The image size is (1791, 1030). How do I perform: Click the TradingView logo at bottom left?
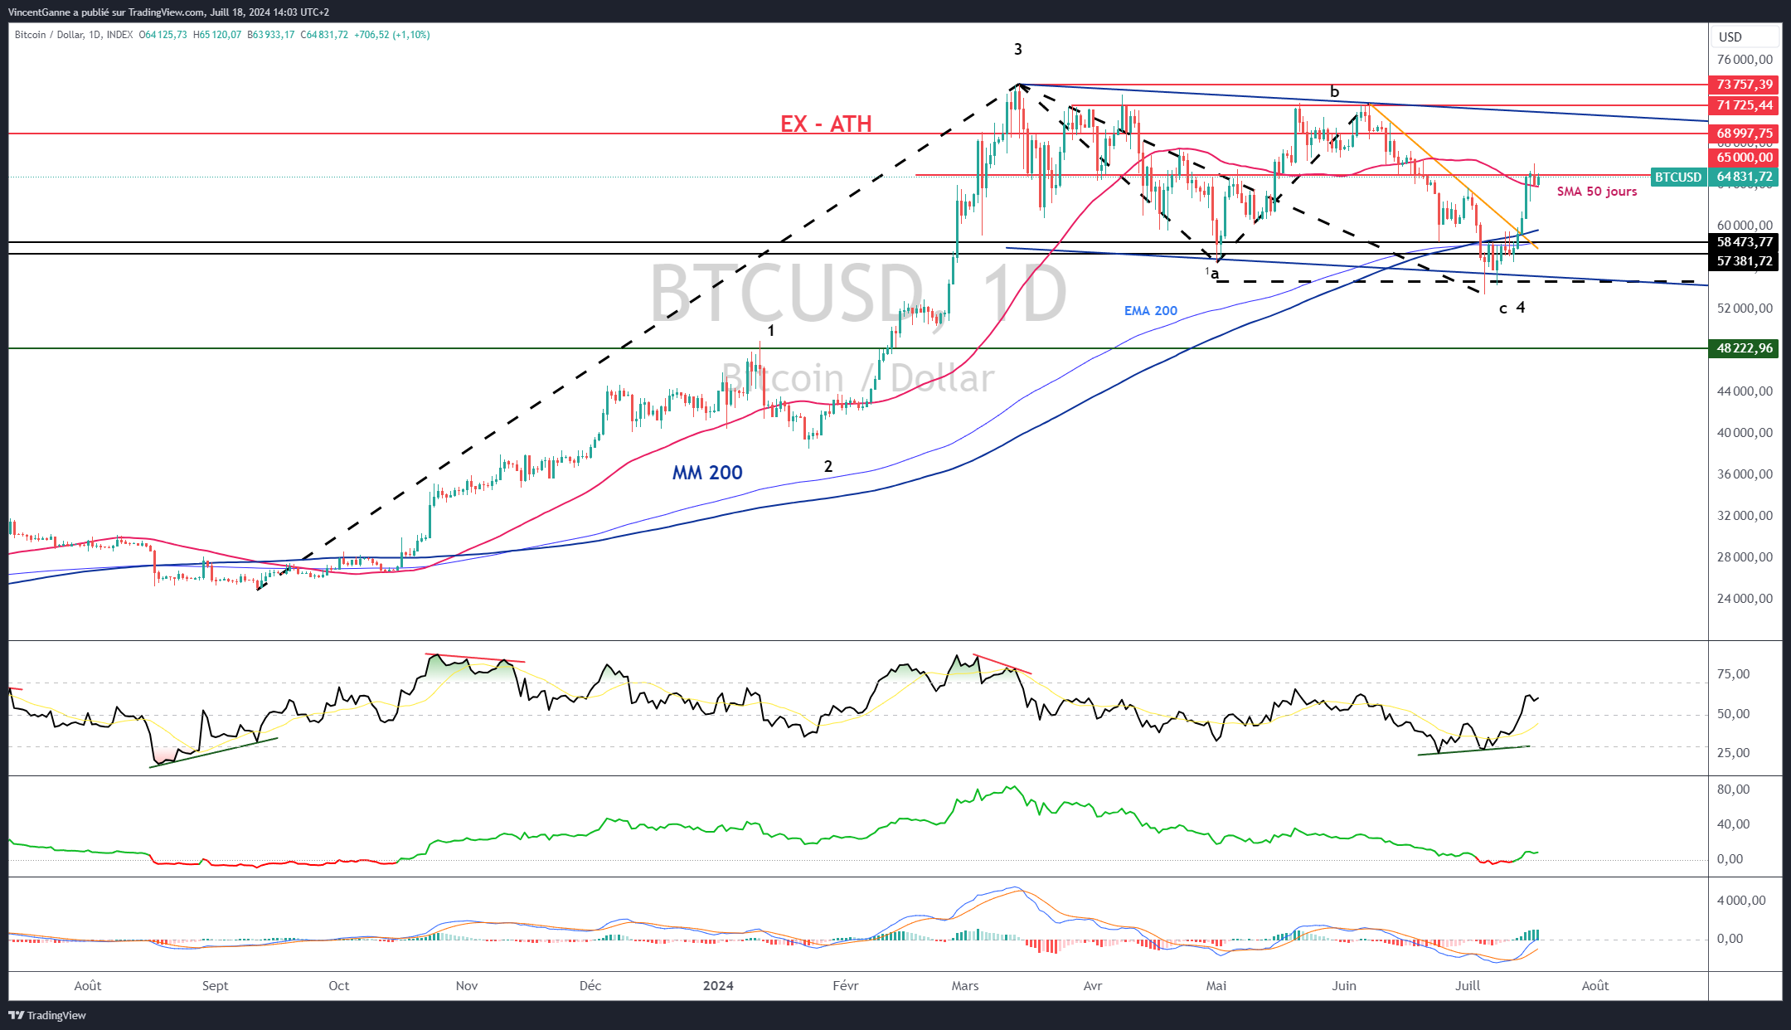tap(47, 1015)
